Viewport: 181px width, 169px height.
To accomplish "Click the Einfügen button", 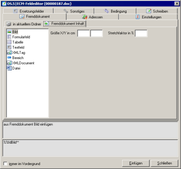I will pos(136,163).
